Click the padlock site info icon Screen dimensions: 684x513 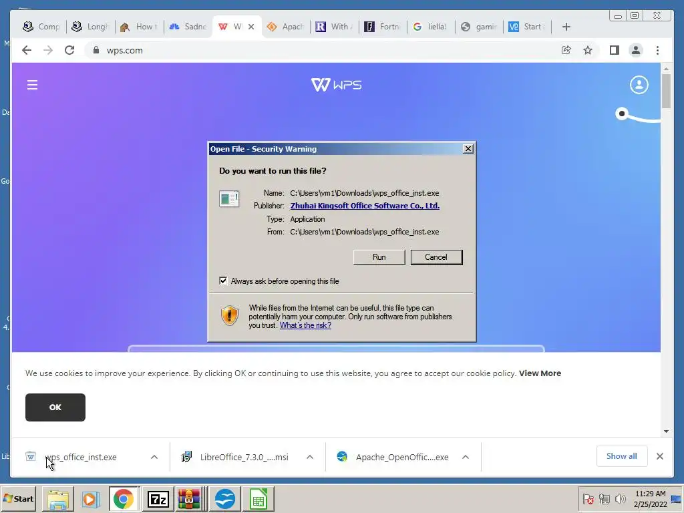(96, 50)
